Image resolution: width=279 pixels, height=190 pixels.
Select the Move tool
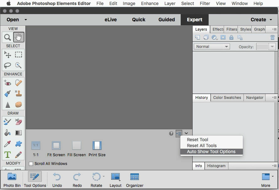point(8,54)
